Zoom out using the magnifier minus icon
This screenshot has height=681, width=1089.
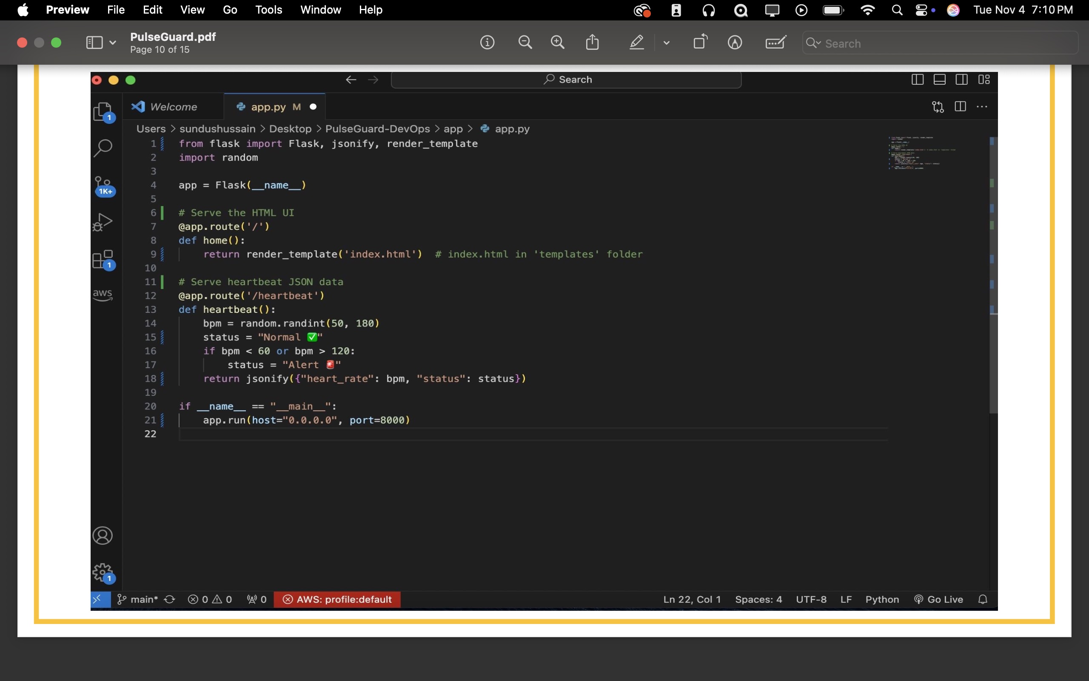(x=525, y=43)
